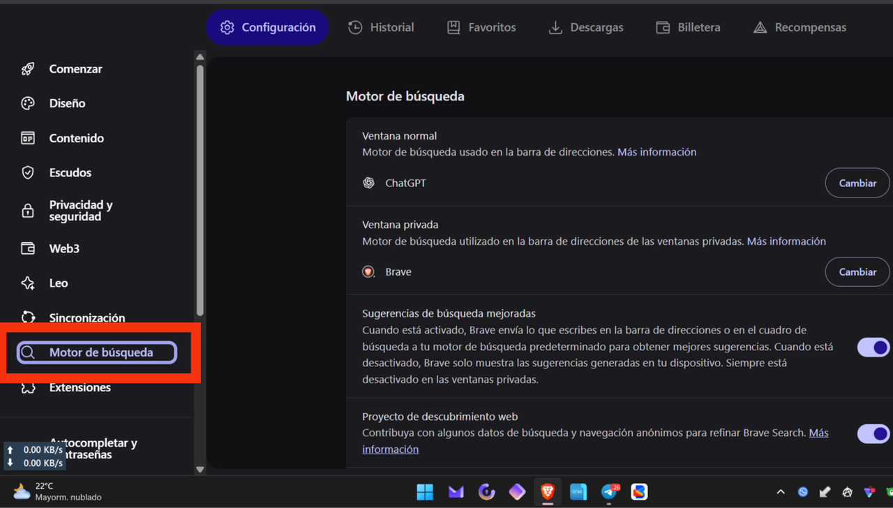
Task: Select Privacidad y seguridad in sidebar
Action: point(81,211)
